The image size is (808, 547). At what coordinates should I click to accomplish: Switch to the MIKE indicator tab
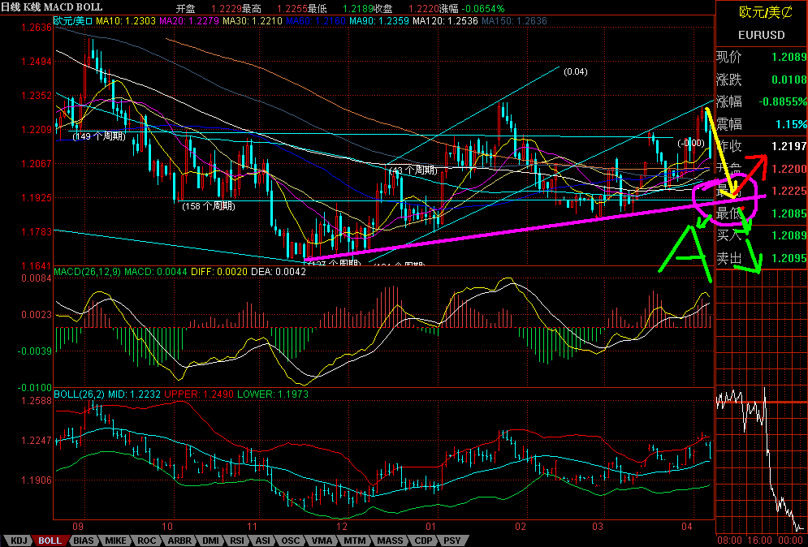[115, 541]
